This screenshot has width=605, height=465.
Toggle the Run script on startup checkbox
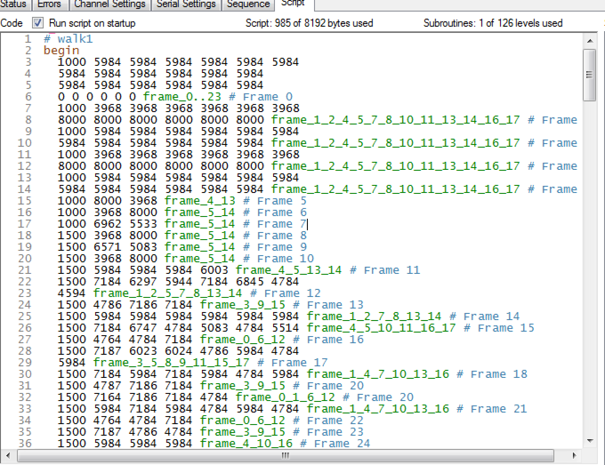point(38,24)
